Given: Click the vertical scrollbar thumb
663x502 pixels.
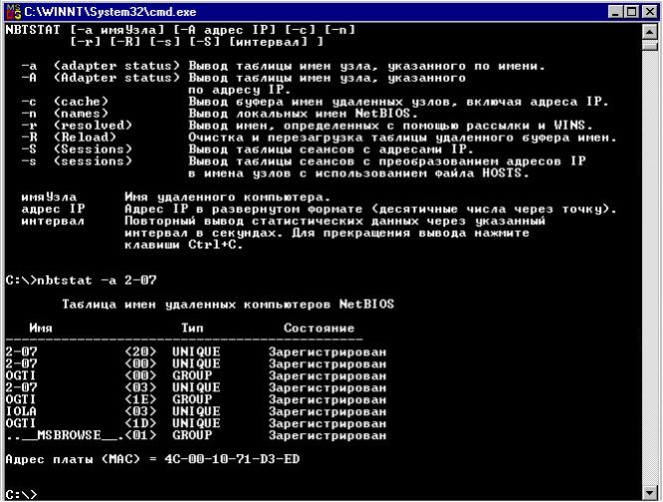Looking at the screenshot, I should [x=649, y=45].
